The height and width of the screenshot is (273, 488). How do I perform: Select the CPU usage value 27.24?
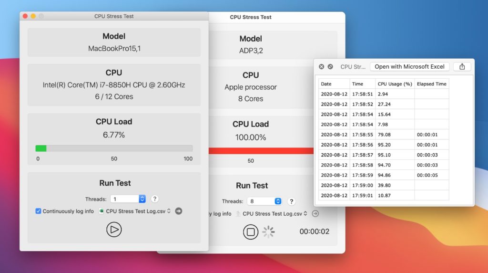point(395,104)
